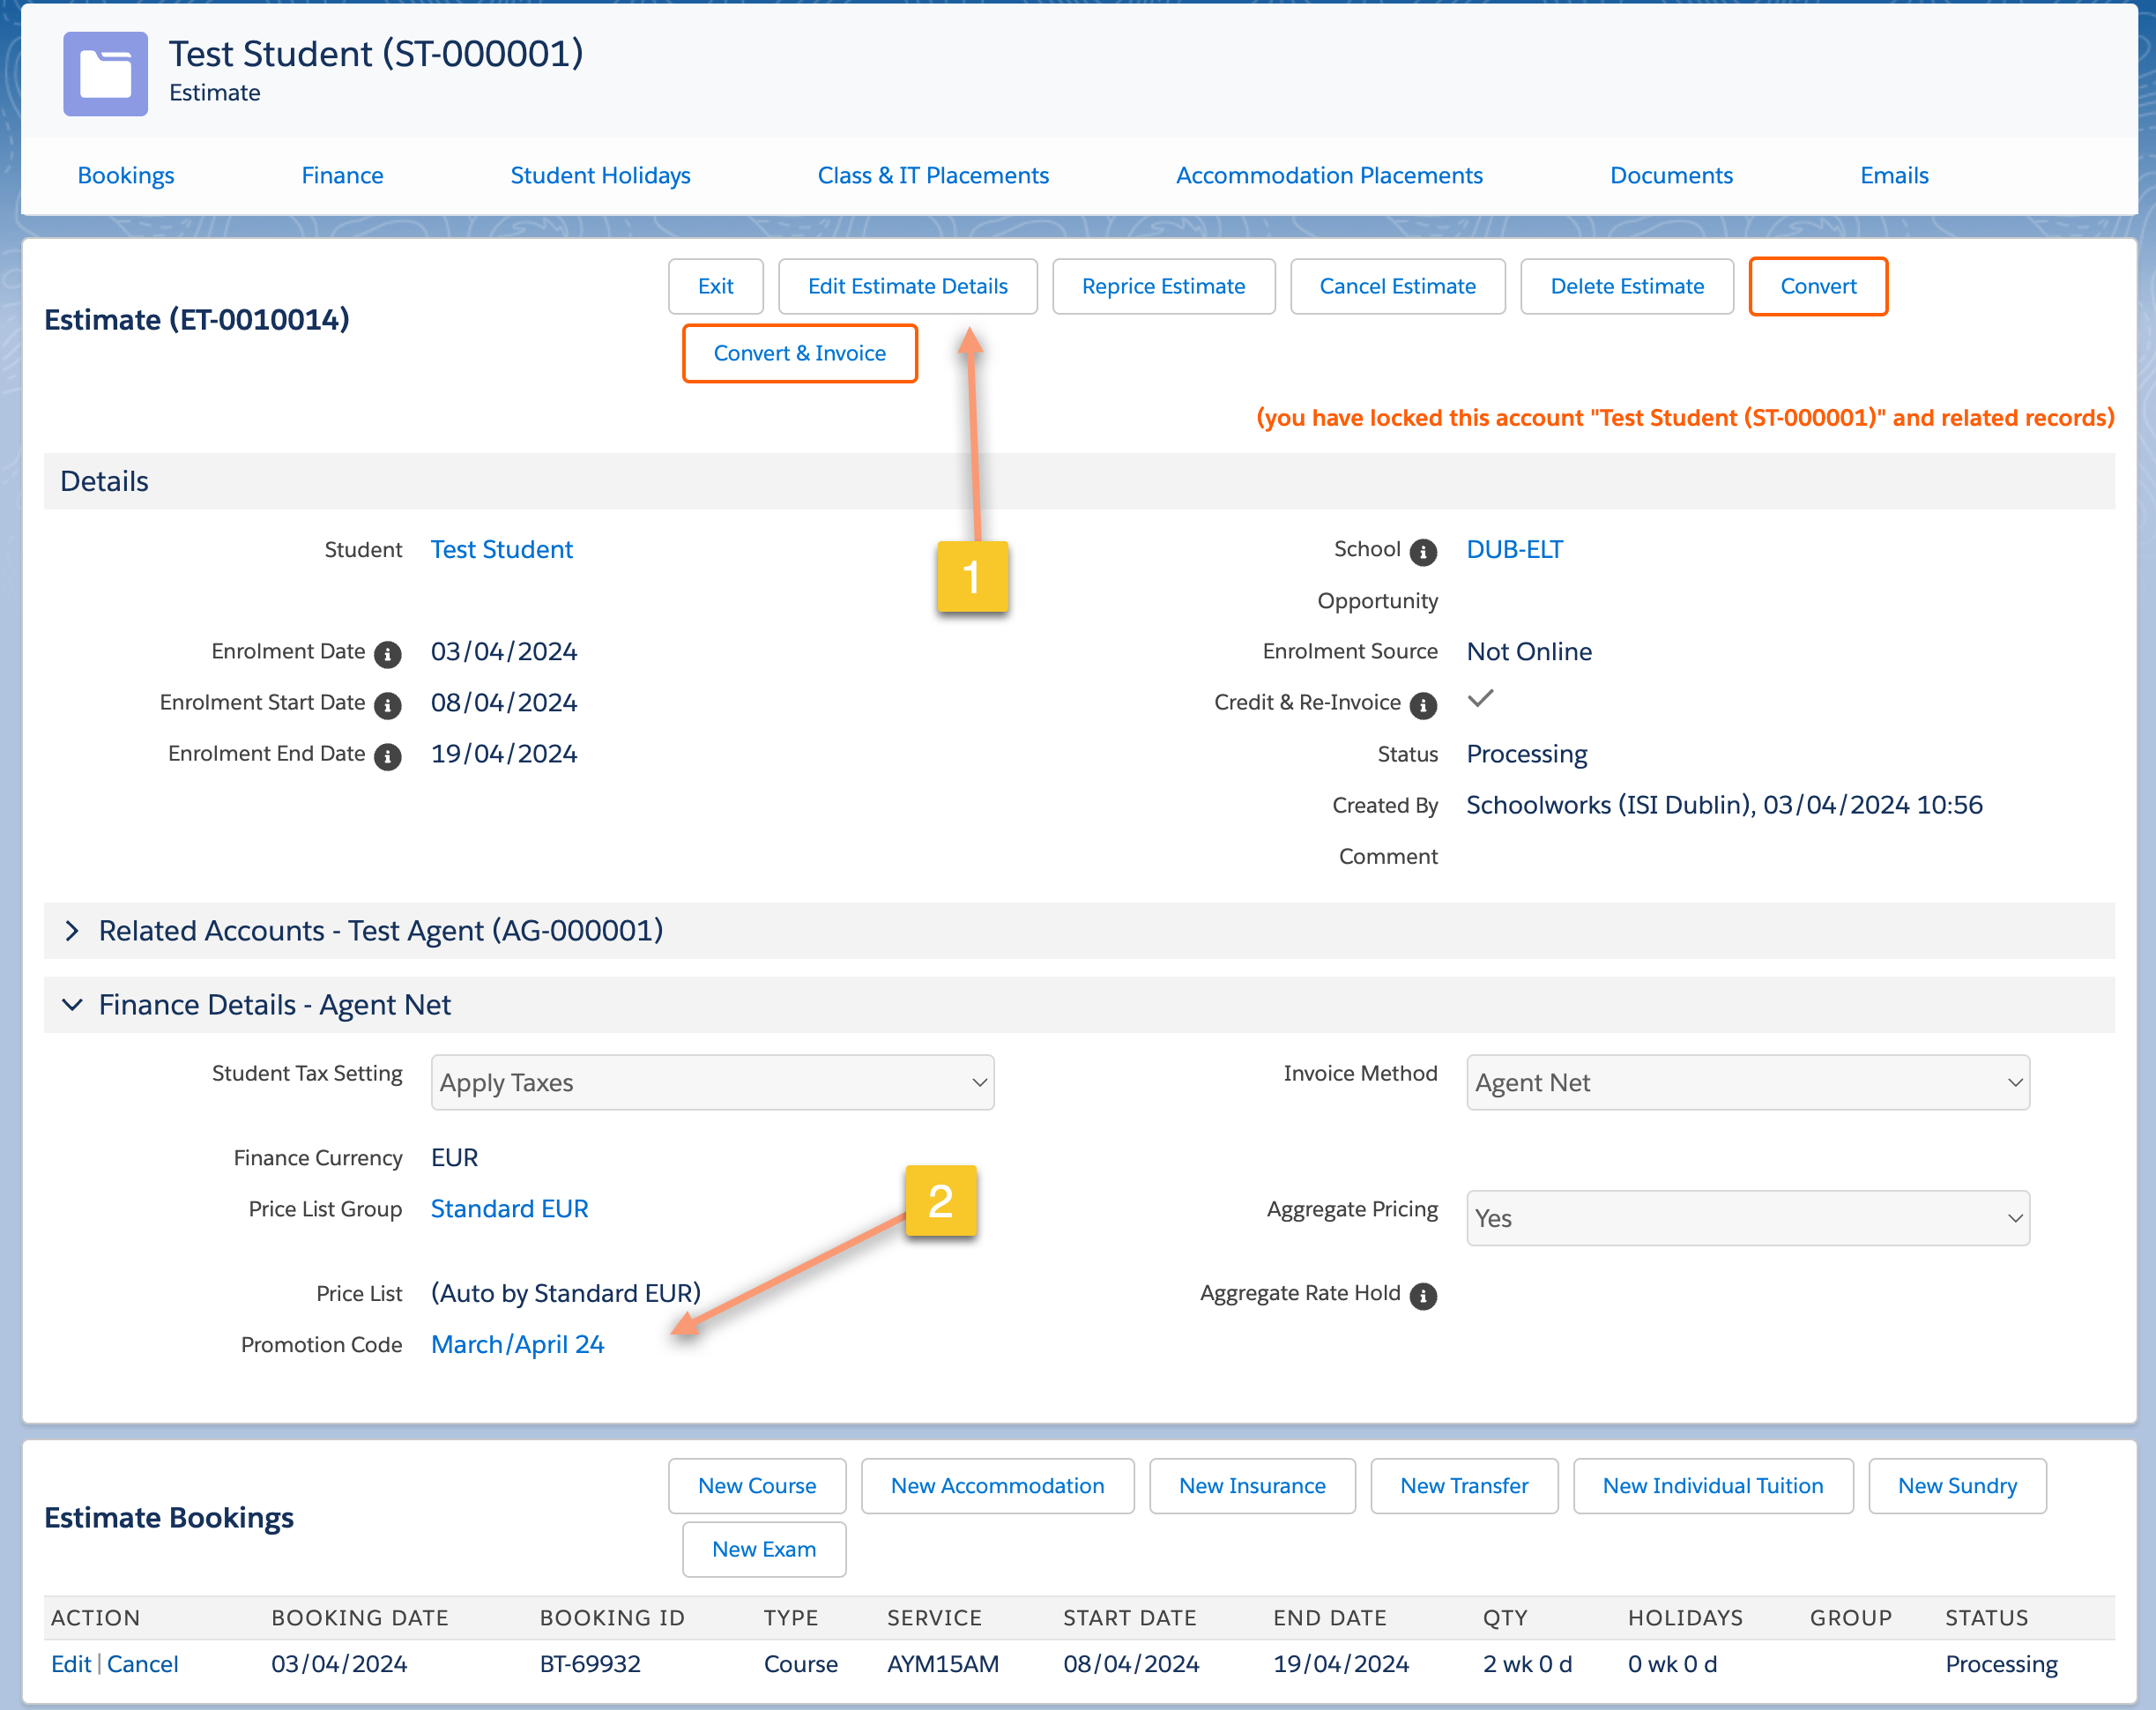2156x1710 pixels.
Task: Expand the Related Accounts - Test Agent section
Action: tap(72, 931)
